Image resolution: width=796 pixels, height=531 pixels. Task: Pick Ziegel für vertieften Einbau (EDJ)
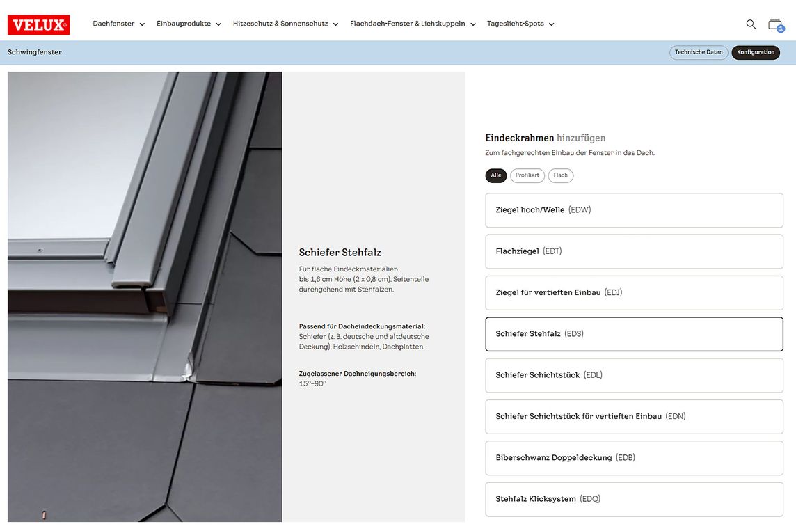pos(634,293)
